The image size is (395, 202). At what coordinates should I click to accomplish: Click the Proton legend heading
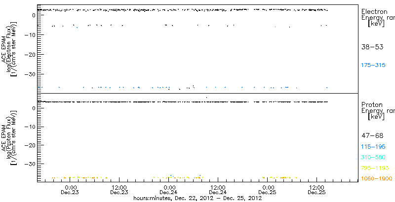[x=372, y=104]
